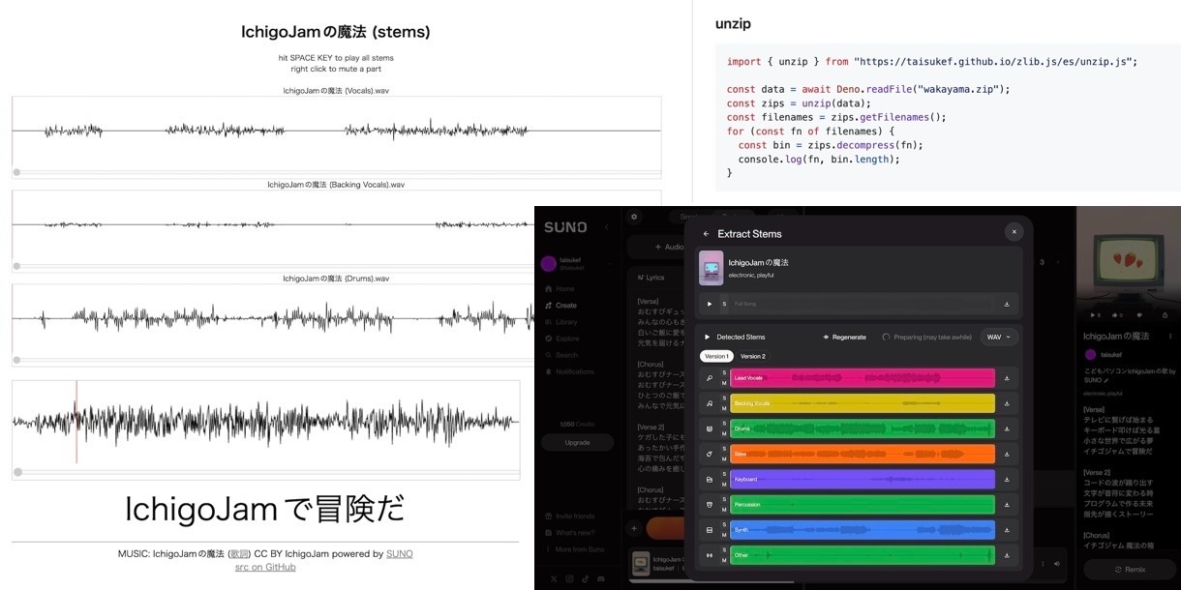Screen dimensions: 1181x590
Task: Click the Drums.wav seek slider handle
Action: point(17,359)
